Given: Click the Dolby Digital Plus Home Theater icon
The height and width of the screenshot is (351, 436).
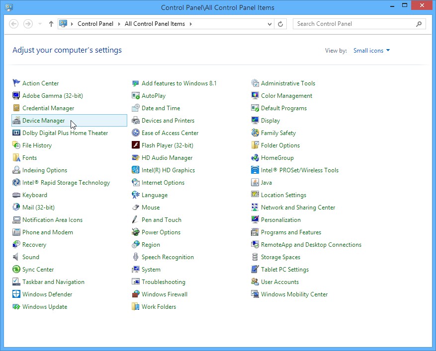Looking at the screenshot, I should [16, 133].
